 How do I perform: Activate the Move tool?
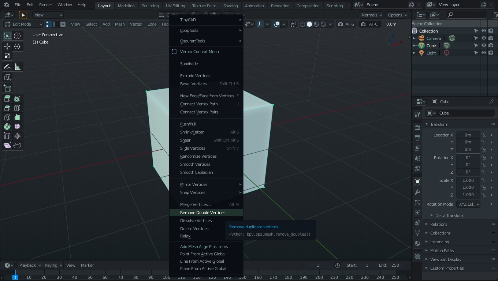pyautogui.click(x=7, y=46)
